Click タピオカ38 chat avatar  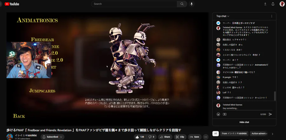click(218, 72)
